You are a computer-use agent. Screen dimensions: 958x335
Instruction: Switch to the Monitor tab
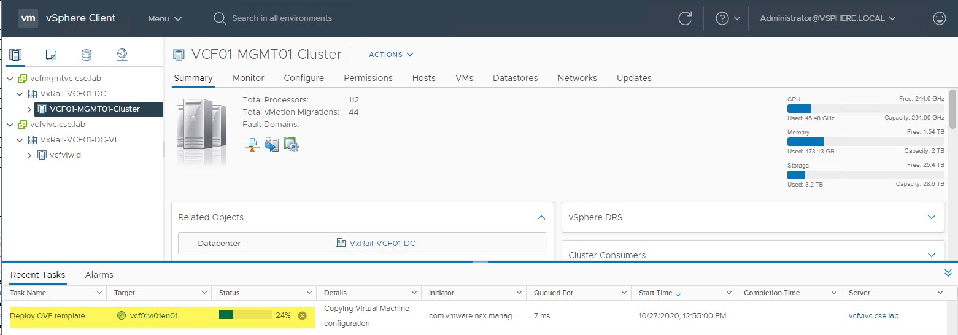click(x=248, y=78)
